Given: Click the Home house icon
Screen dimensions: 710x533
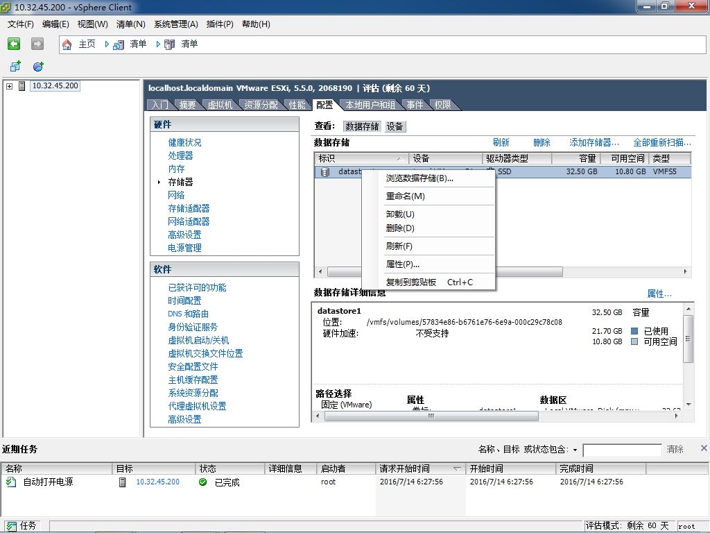Looking at the screenshot, I should tap(67, 44).
